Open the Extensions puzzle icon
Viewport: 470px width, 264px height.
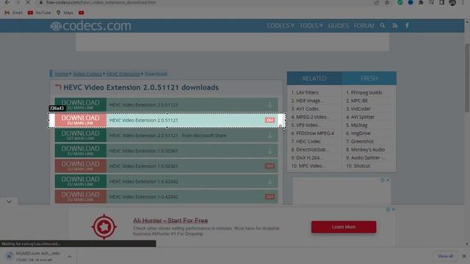[421, 3]
